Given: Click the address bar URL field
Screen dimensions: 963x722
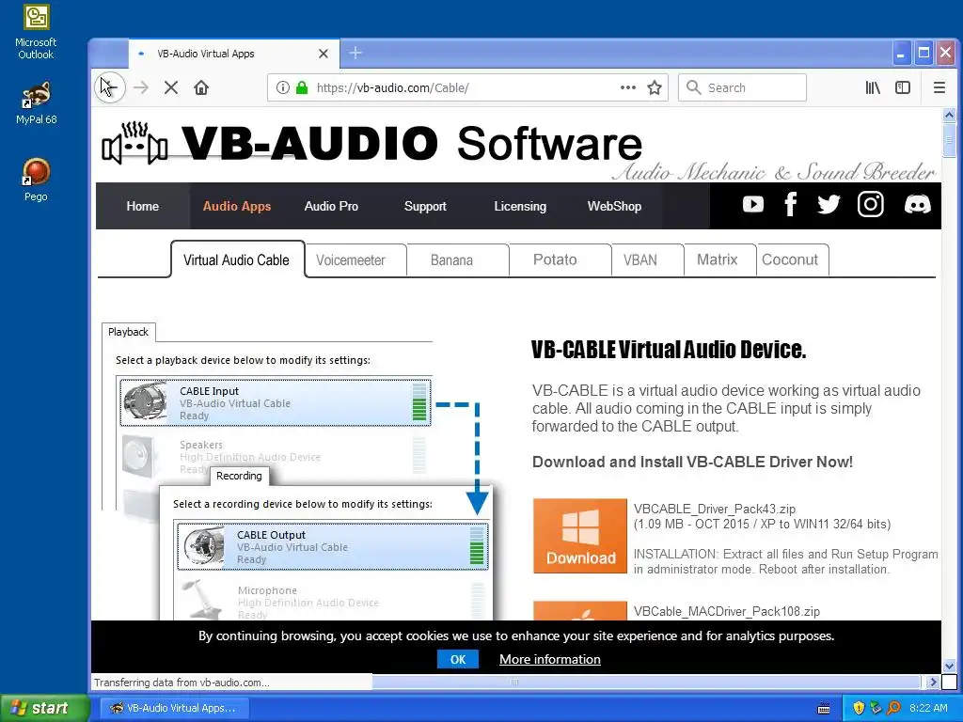Looking at the screenshot, I should (x=466, y=87).
